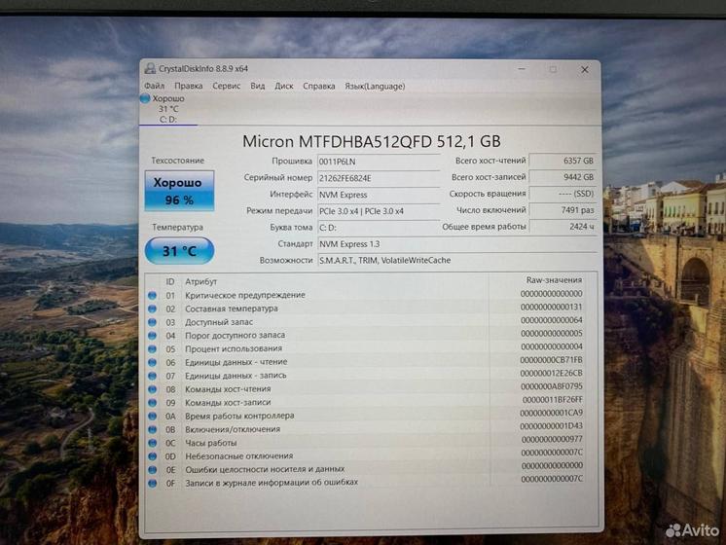This screenshot has width=726, height=545.
Task: Click status dot for Записи в журнале row
Action: pyautogui.click(x=152, y=483)
